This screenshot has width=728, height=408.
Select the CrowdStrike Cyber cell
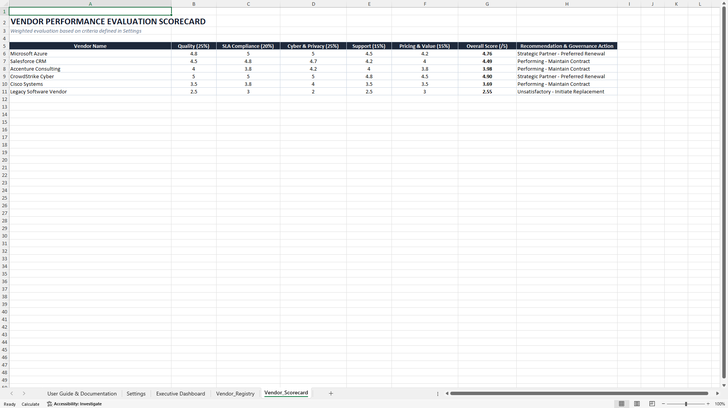tap(90, 76)
